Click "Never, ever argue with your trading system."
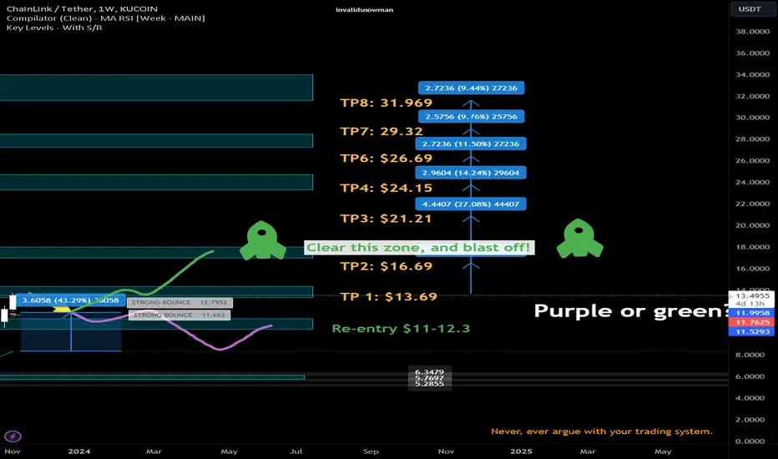Viewport: 778px width, 459px height. tap(602, 431)
